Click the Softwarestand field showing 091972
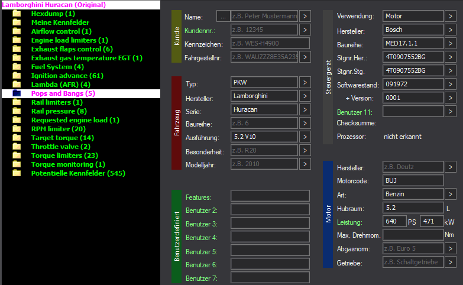Viewport: 463px width, 285px height. click(x=412, y=84)
